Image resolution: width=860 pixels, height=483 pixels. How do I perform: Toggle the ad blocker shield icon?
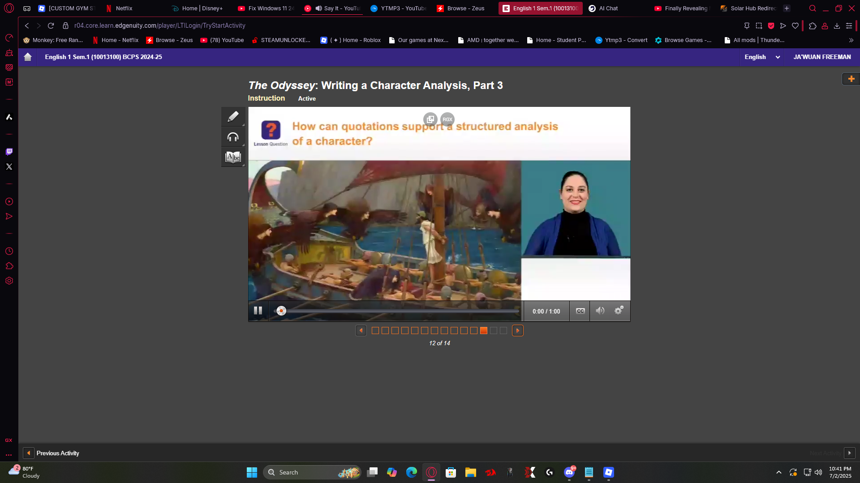[771, 25]
